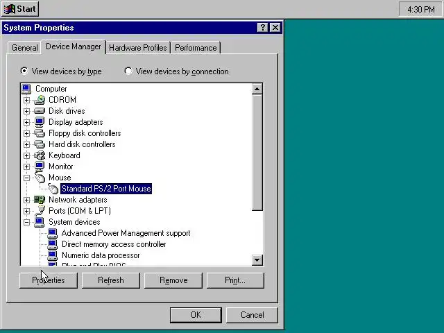
Task: Click the Disk drives icon
Action: 40,111
